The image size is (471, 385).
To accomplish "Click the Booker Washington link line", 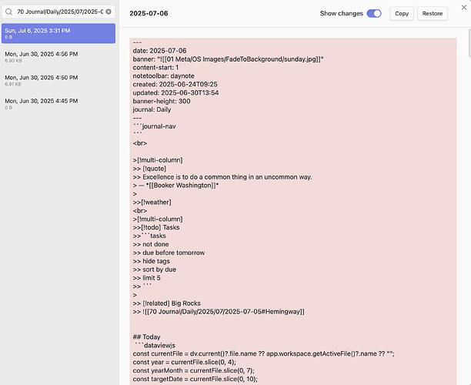I will click(175, 186).
